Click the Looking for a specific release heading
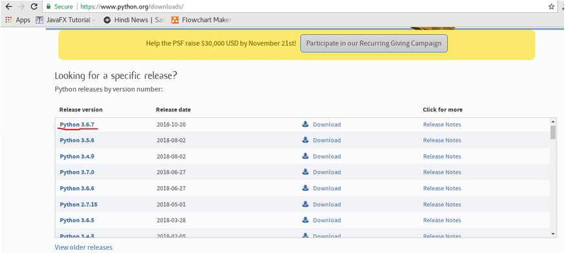Viewport: 568px width, 253px height. 116,76
